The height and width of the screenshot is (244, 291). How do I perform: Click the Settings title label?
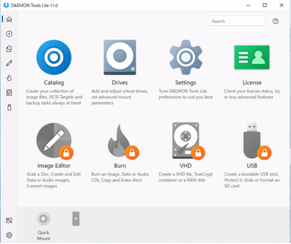tap(186, 83)
